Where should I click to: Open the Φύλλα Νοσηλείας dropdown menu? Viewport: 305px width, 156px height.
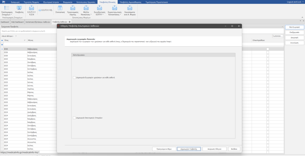coord(87,9)
